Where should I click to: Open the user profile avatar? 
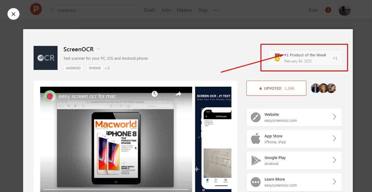344,10
